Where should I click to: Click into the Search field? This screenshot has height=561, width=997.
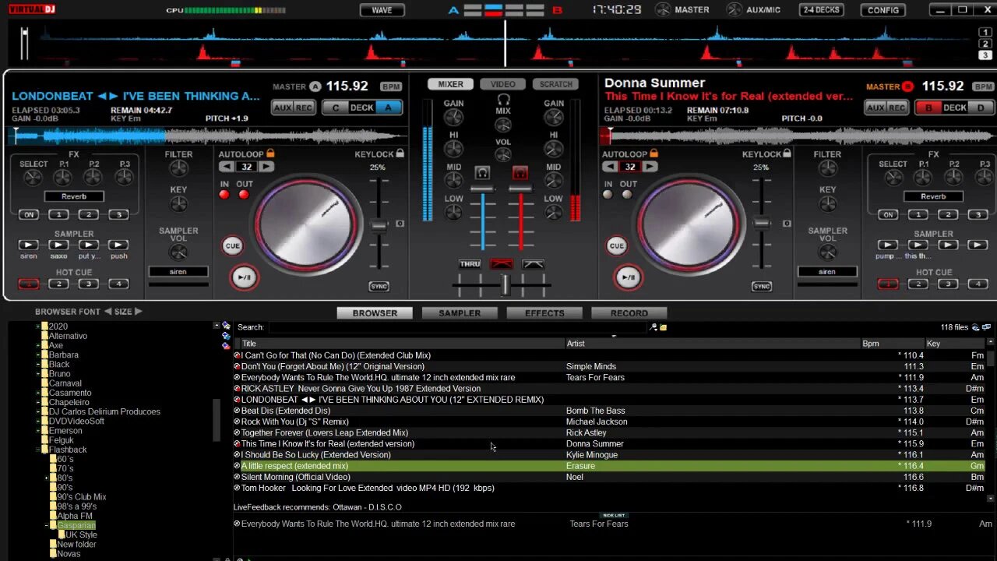[x=458, y=327]
